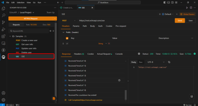Open the Source Control view
Screen dimensions: 198x106
[4, 22]
